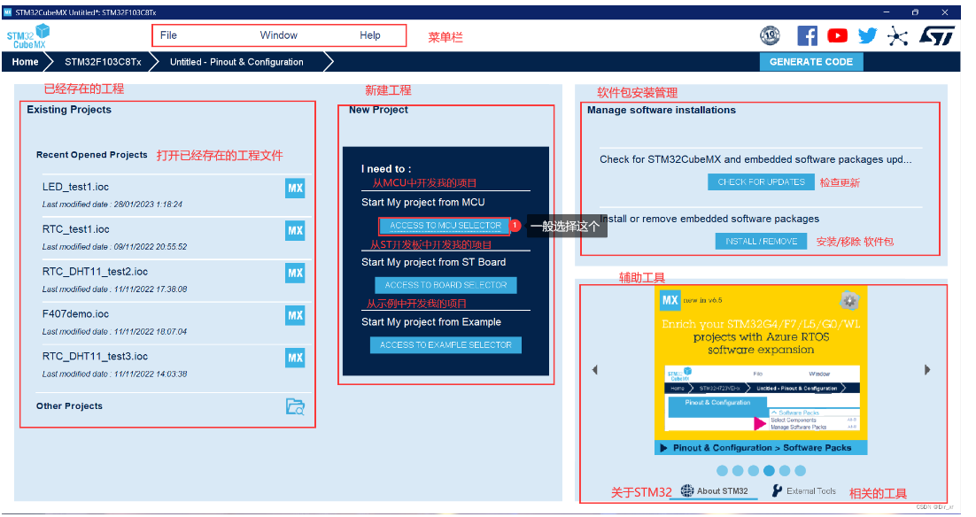Browse Other Projects with folder search icon
The height and width of the screenshot is (517, 976).
coord(295,407)
